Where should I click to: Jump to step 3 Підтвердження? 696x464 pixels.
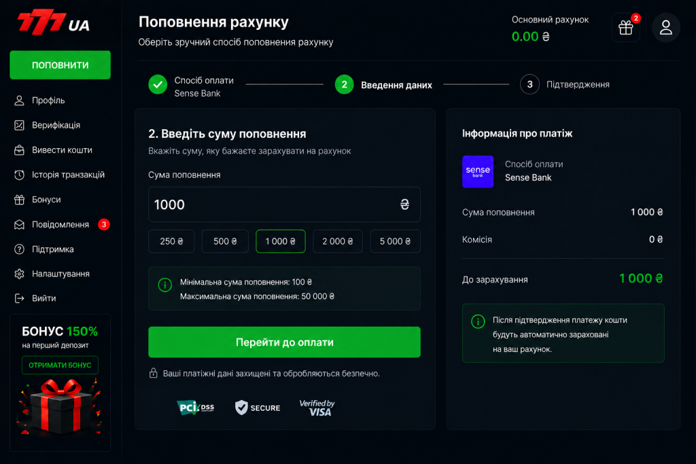tap(565, 84)
